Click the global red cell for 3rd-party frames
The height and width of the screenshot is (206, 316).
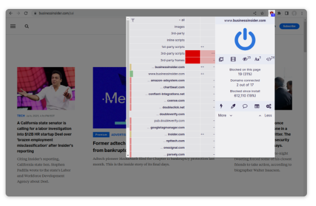pyautogui.click(x=192, y=60)
